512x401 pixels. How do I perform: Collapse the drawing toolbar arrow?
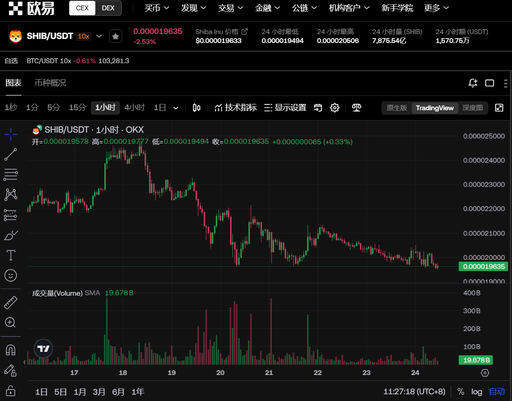point(25,362)
